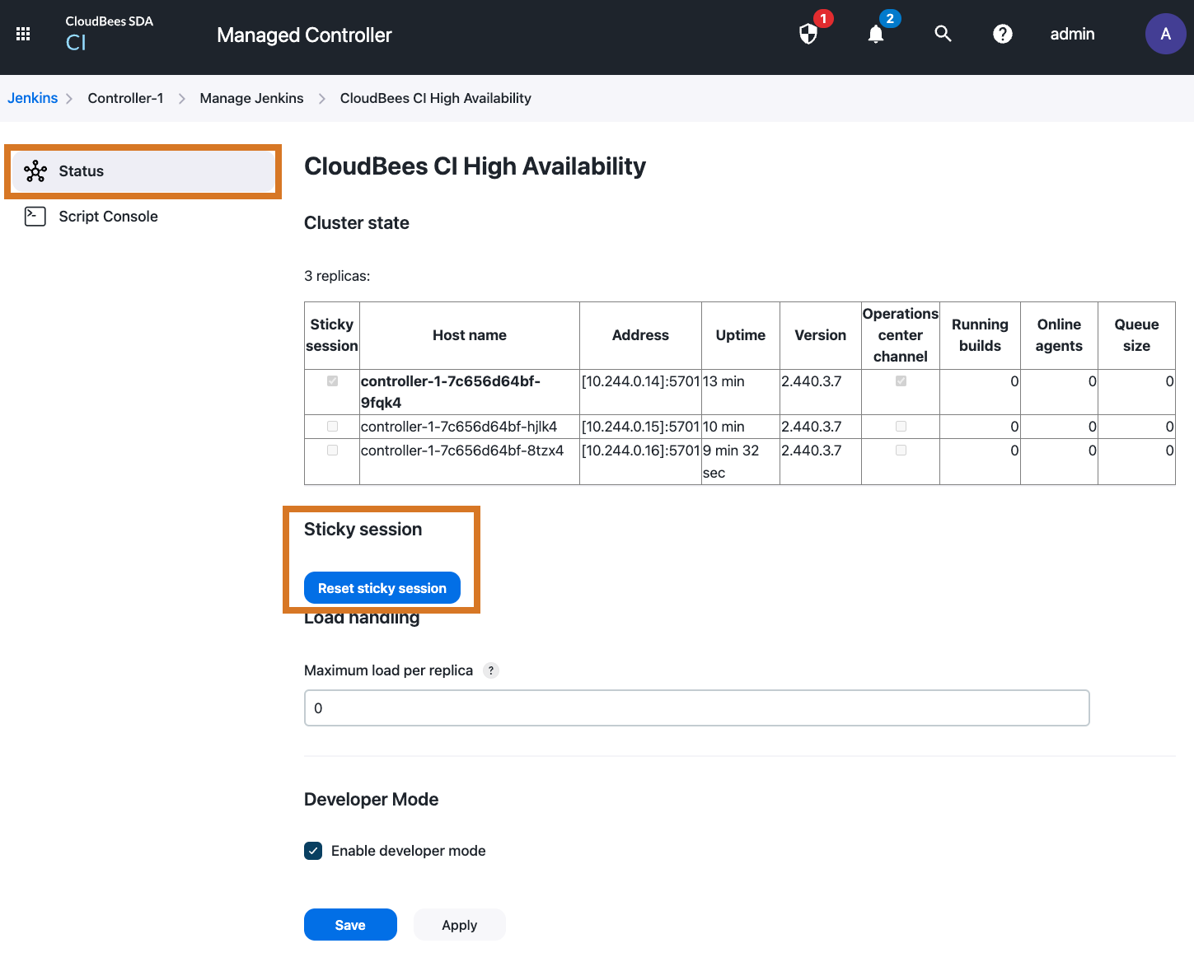Click the Cluster state heading

pos(357,223)
